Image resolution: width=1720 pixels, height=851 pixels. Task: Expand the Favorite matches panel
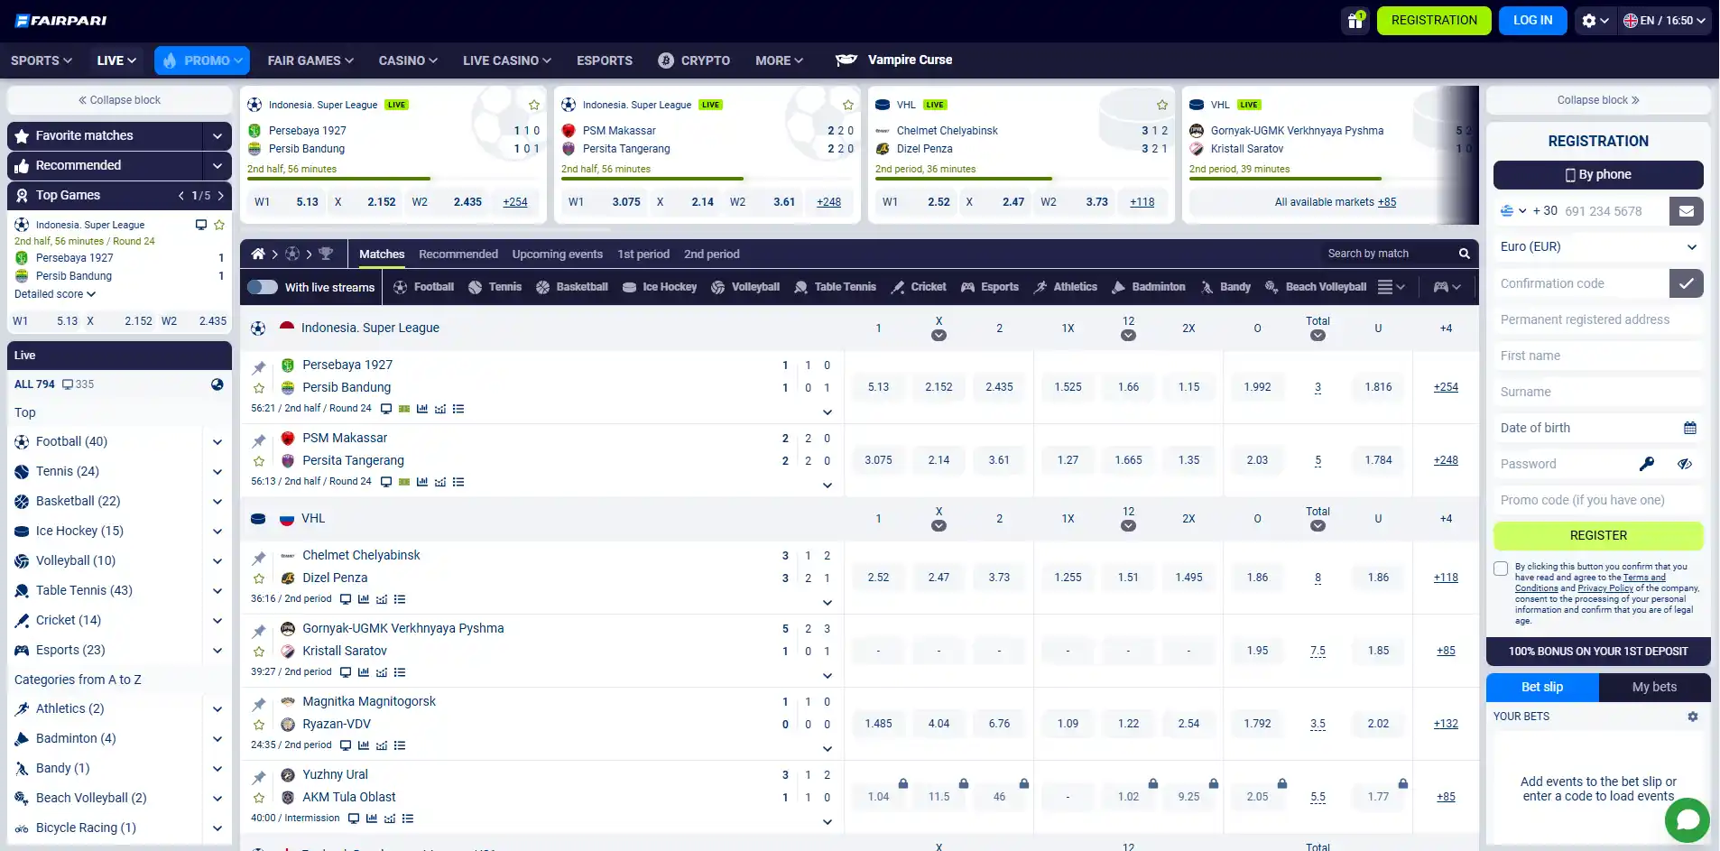click(x=217, y=135)
